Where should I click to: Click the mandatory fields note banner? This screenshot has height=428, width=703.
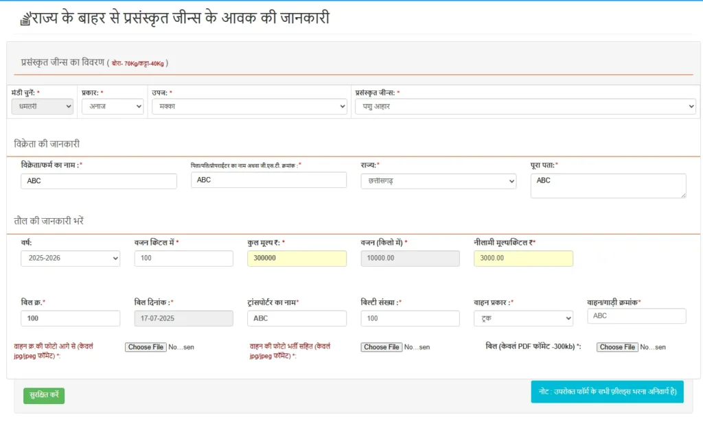[x=607, y=392]
